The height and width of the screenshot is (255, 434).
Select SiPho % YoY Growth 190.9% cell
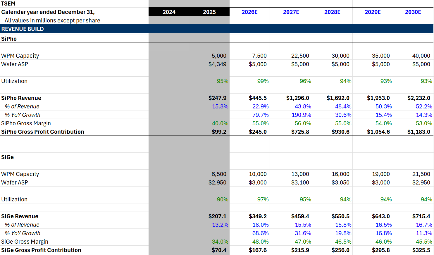pyautogui.click(x=291, y=115)
